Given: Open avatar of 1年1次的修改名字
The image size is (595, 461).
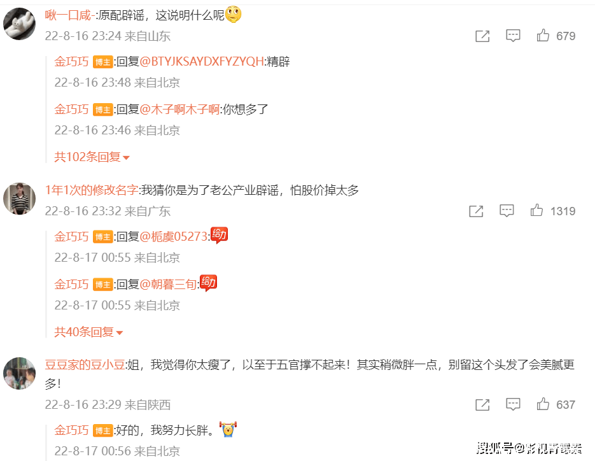Looking at the screenshot, I should tap(19, 199).
